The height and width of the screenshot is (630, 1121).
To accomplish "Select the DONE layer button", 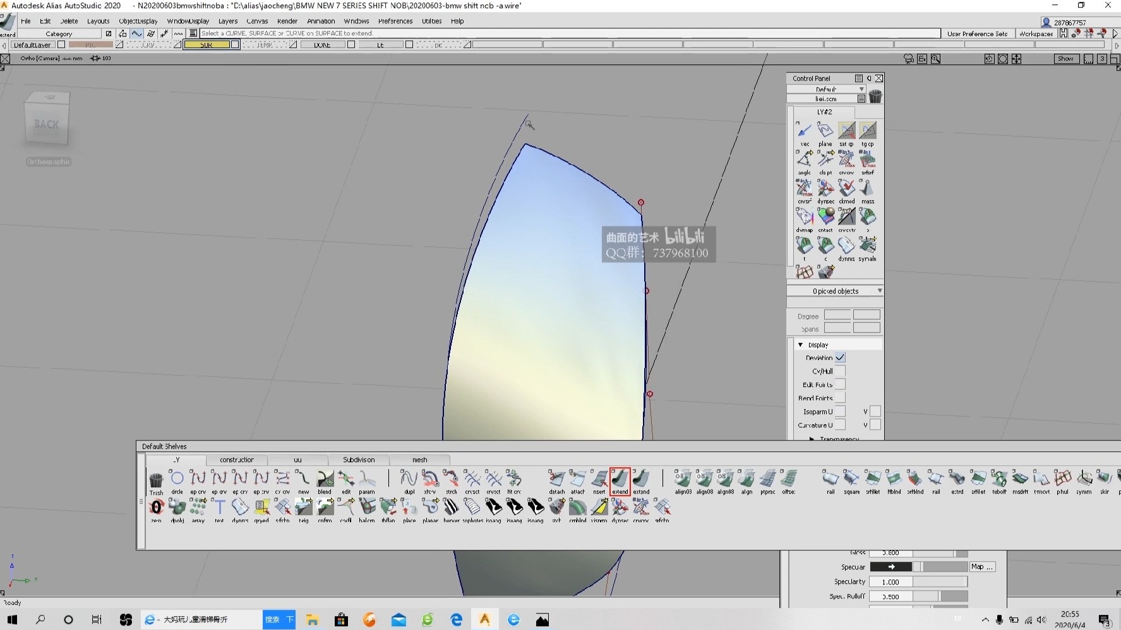I will 322,45.
